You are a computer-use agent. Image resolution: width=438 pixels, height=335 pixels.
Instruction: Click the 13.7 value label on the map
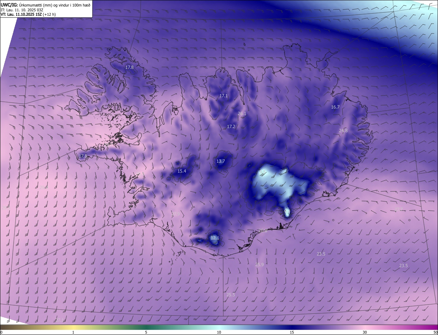tap(221, 161)
